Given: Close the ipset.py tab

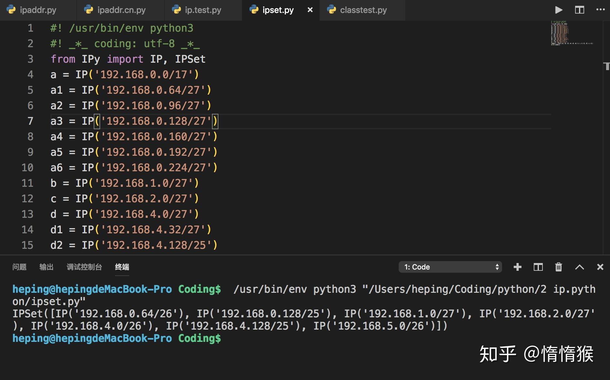Looking at the screenshot, I should 310,10.
